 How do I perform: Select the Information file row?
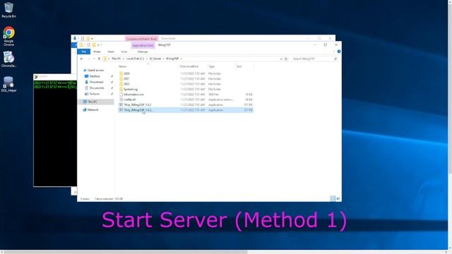pyautogui.click(x=186, y=94)
